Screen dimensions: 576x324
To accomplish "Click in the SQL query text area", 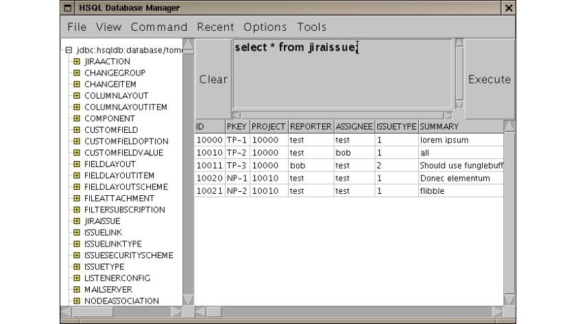I will [342, 74].
